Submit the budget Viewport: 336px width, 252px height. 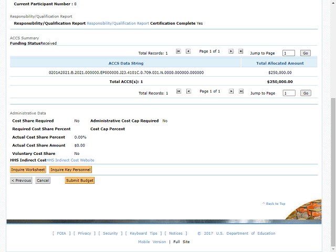click(x=80, y=181)
